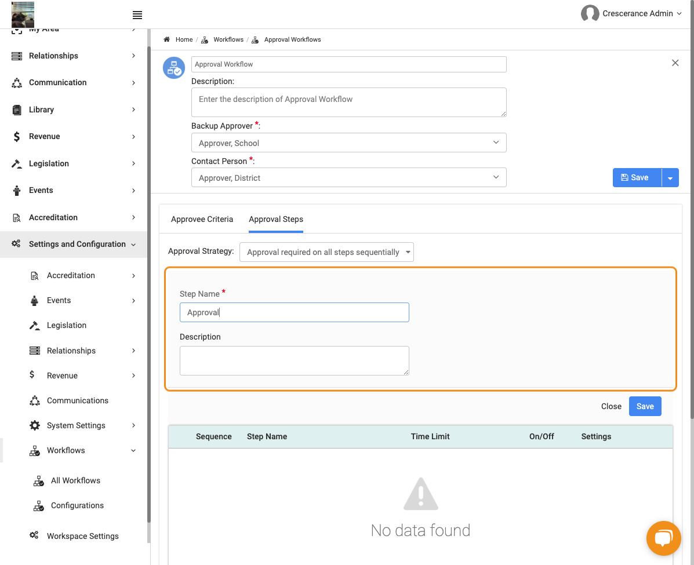Click the Crescerance Admin avatar icon

[x=590, y=13]
